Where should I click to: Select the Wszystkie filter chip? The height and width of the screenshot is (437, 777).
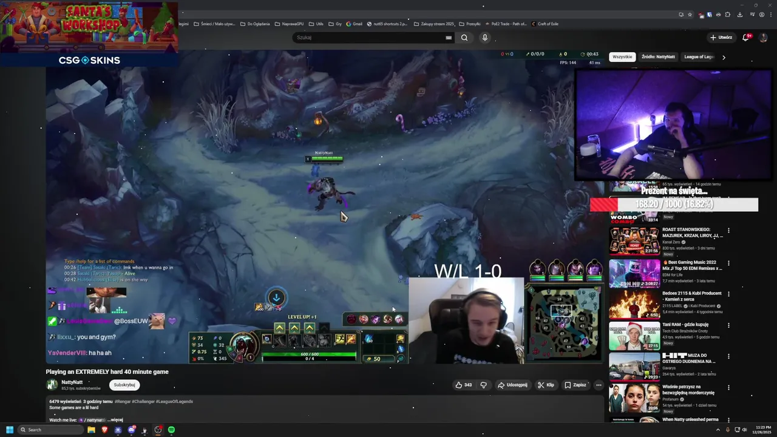622,57
